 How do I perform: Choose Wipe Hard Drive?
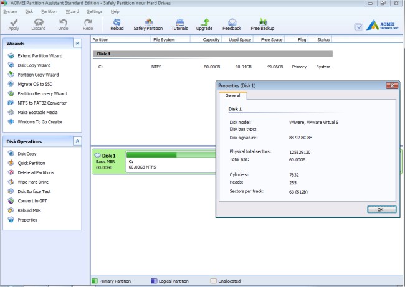[x=33, y=182]
